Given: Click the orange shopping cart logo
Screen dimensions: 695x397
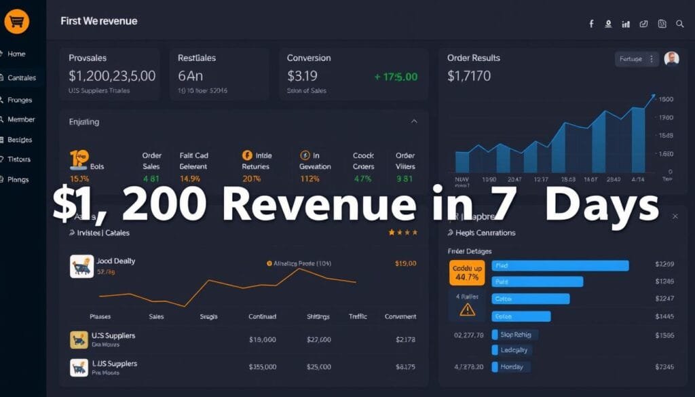Looking at the screenshot, I should [16, 22].
